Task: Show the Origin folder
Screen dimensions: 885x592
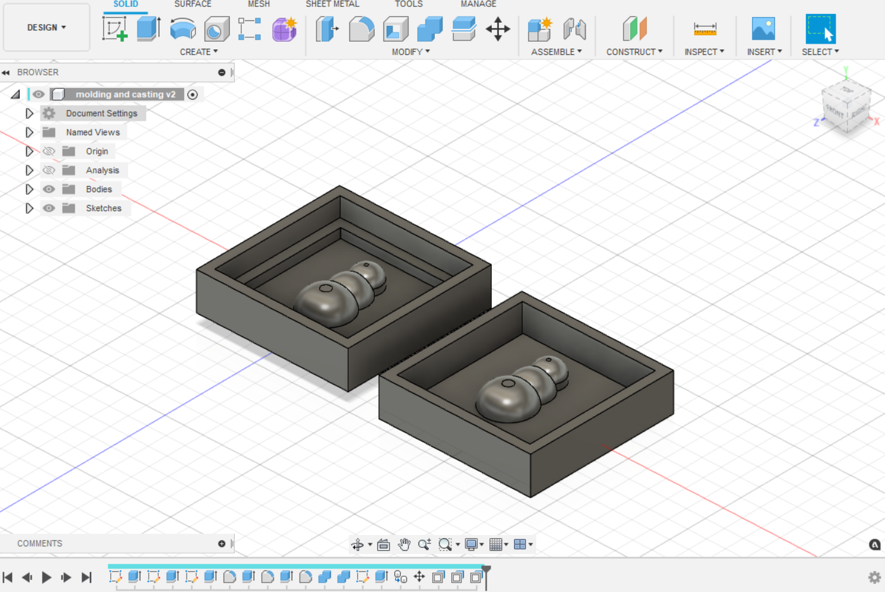Action: click(49, 151)
